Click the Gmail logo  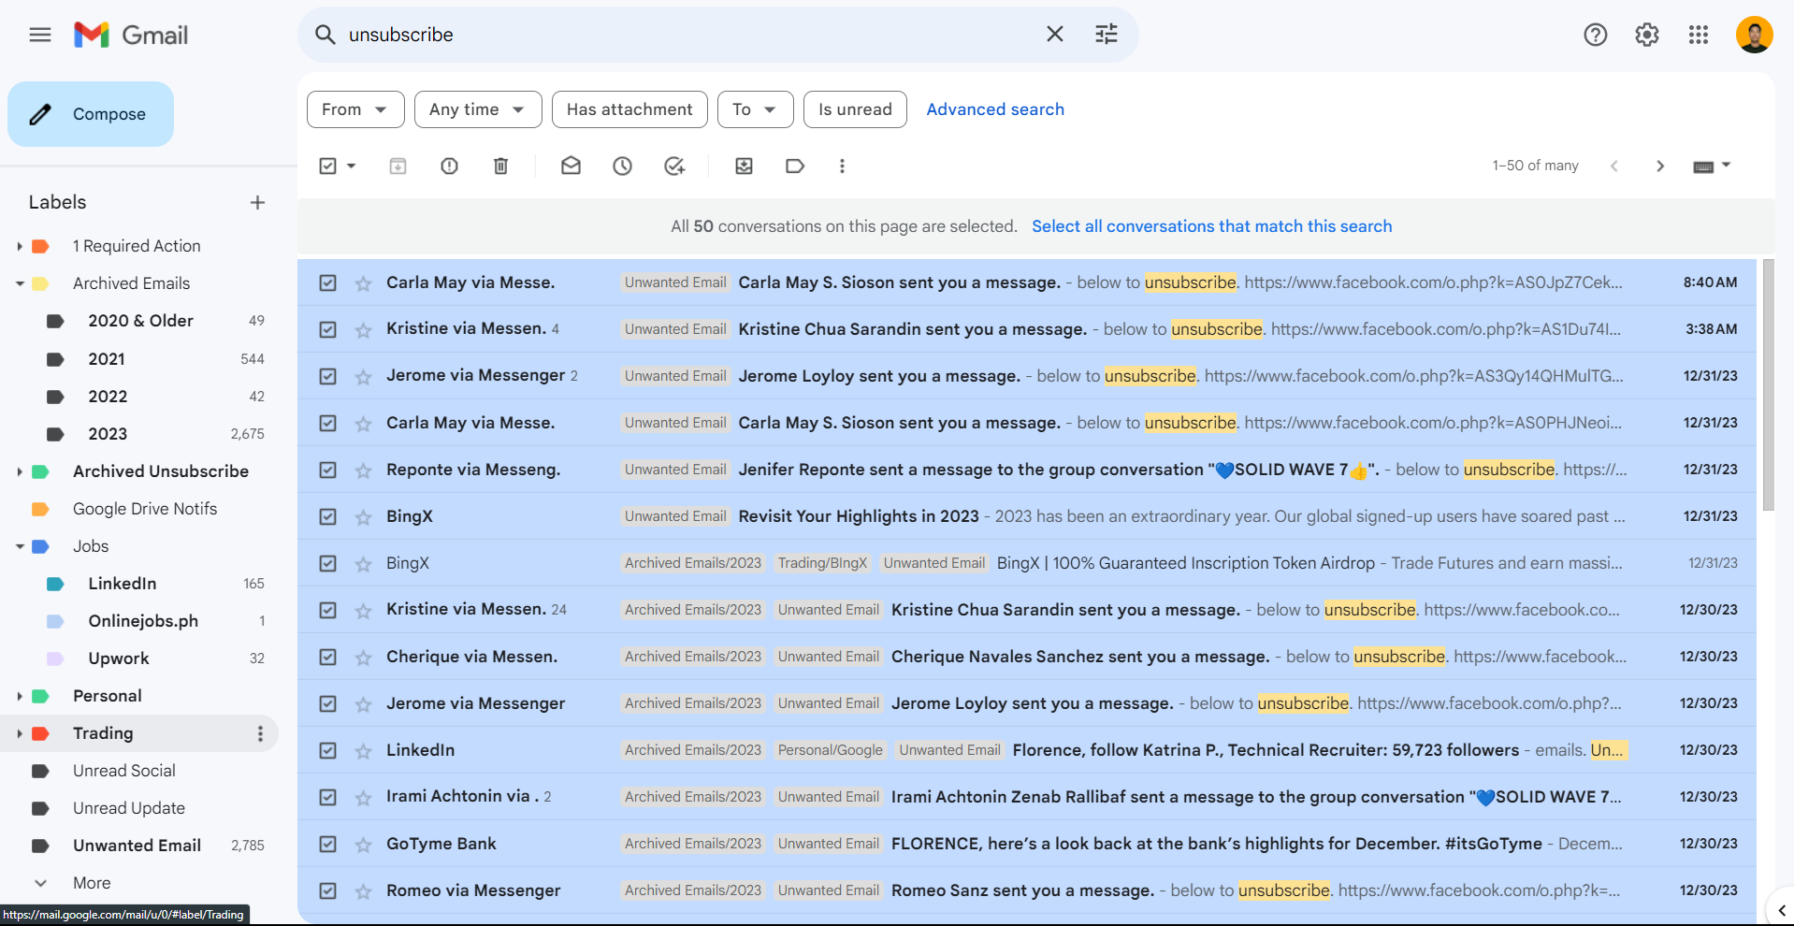click(x=131, y=36)
